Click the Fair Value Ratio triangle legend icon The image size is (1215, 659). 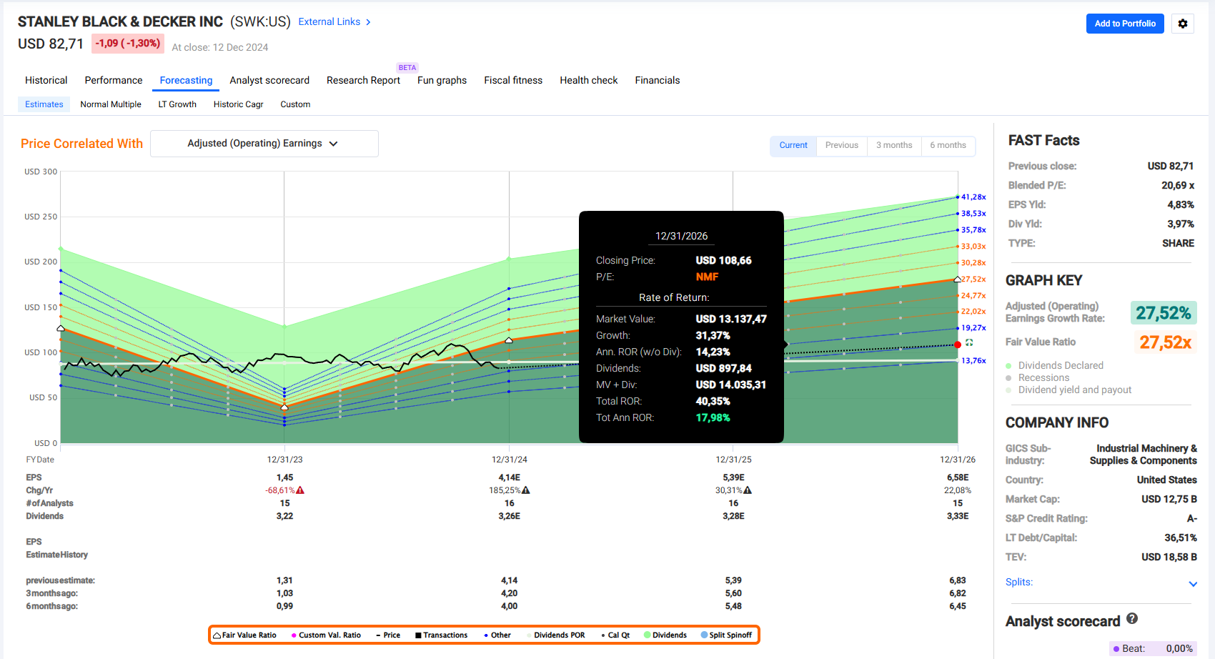217,635
